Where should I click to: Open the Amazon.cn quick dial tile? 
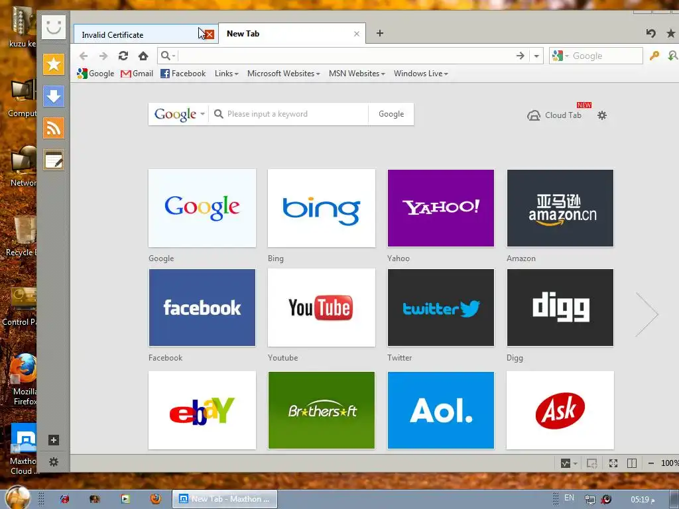[x=560, y=208]
